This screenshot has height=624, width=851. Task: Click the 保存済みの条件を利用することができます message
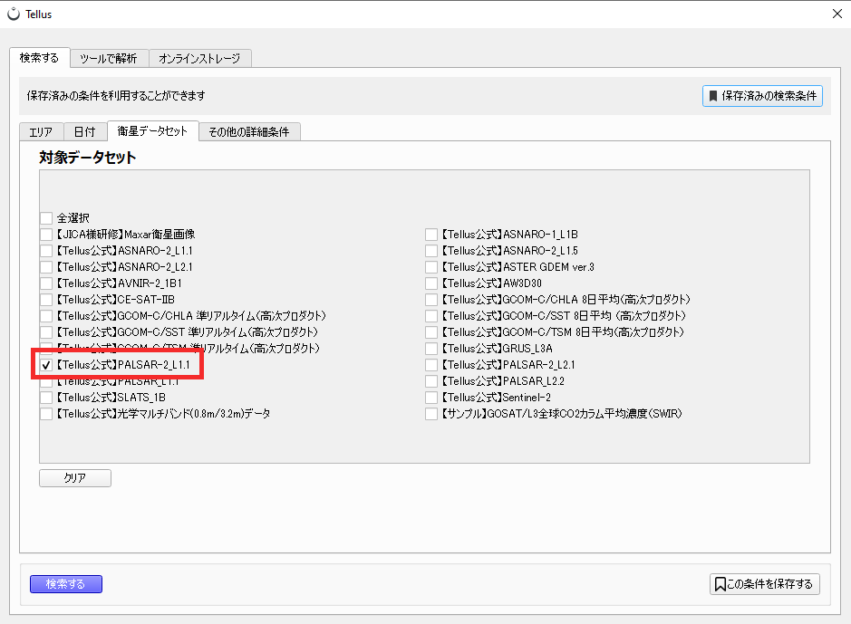point(116,96)
